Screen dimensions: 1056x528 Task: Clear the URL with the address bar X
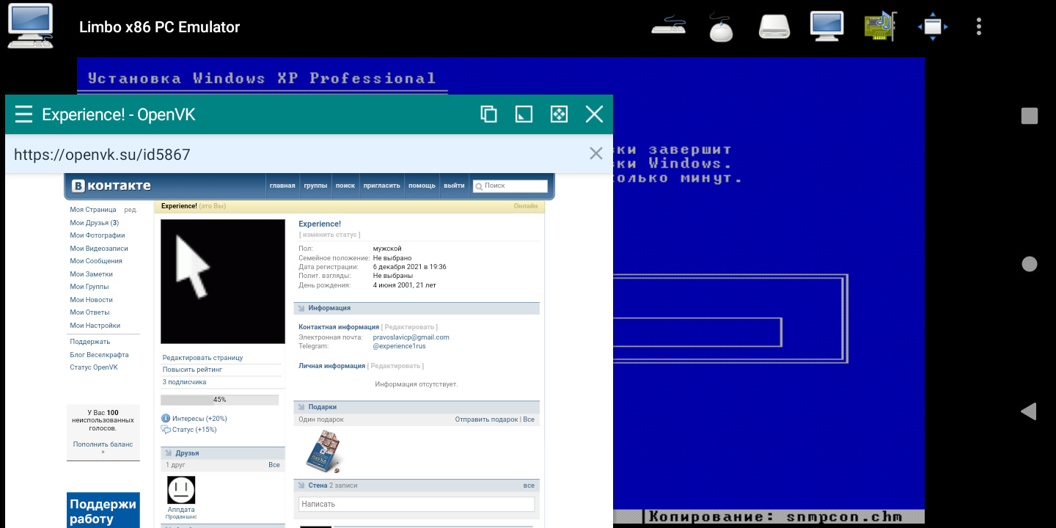(596, 153)
